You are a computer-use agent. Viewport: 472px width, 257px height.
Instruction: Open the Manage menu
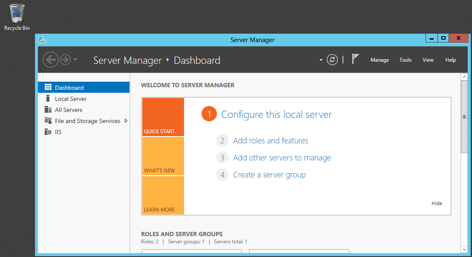click(x=380, y=60)
